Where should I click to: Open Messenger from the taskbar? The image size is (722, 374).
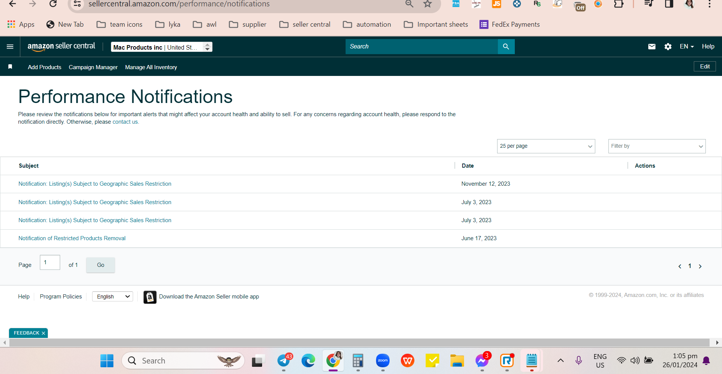(x=482, y=361)
